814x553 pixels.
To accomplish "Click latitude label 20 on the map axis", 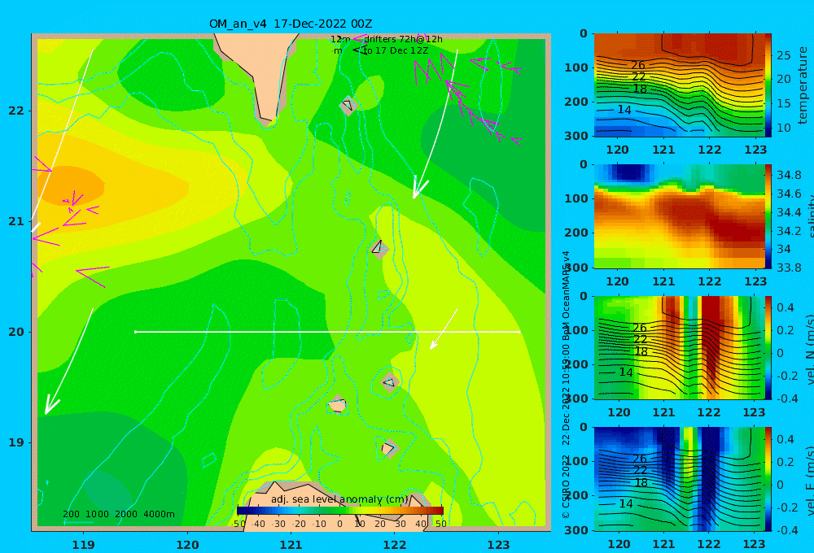I will [x=16, y=332].
